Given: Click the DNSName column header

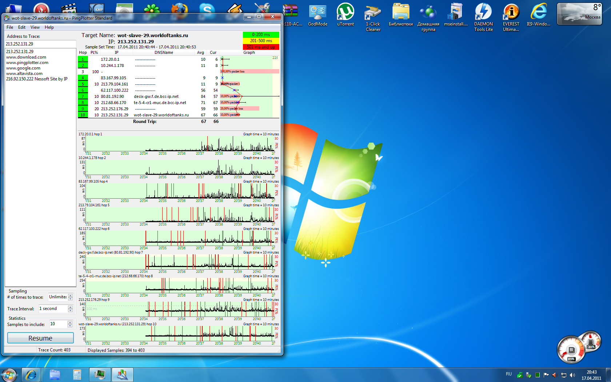Looking at the screenshot, I should 164,52.
